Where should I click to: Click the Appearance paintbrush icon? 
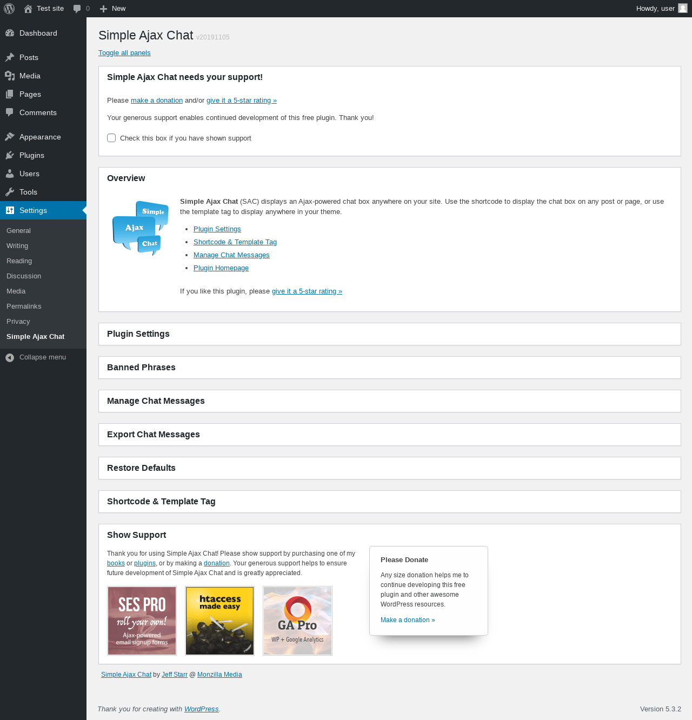10,137
